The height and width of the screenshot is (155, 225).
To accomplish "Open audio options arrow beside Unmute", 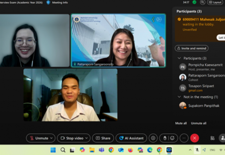I will click(52, 138).
